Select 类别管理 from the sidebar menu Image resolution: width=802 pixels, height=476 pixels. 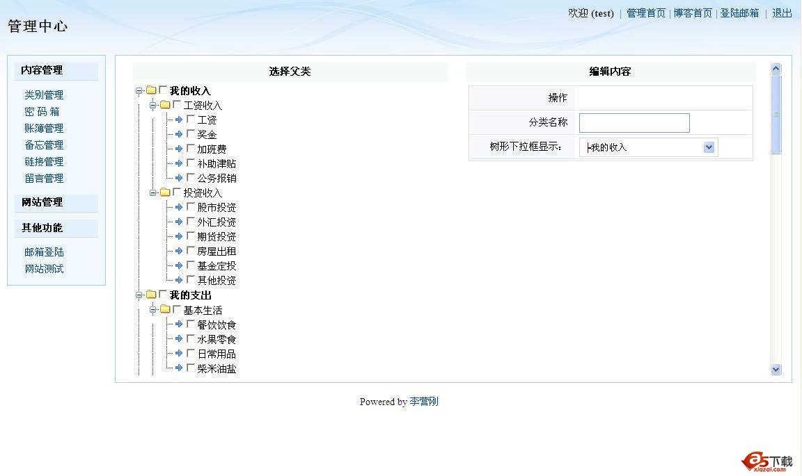pyautogui.click(x=44, y=95)
